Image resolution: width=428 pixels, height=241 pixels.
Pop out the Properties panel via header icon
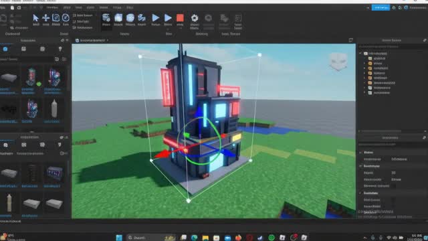tap(425, 138)
